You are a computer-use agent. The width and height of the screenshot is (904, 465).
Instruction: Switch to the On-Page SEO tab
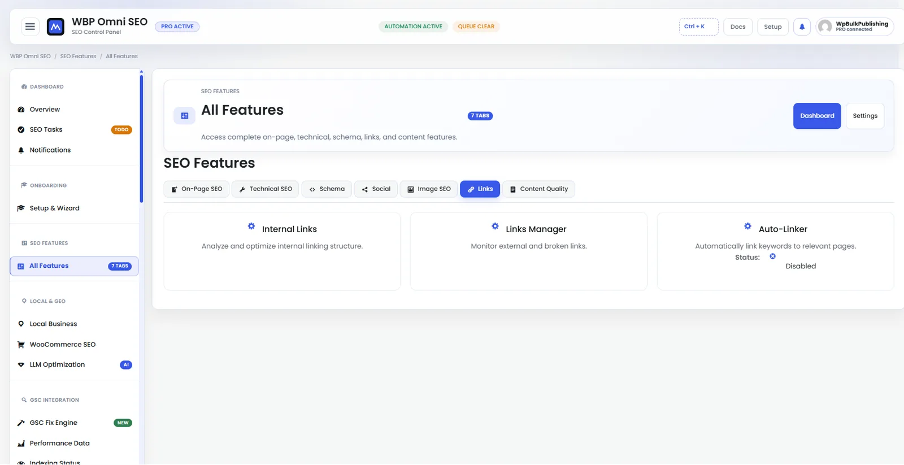pos(197,189)
